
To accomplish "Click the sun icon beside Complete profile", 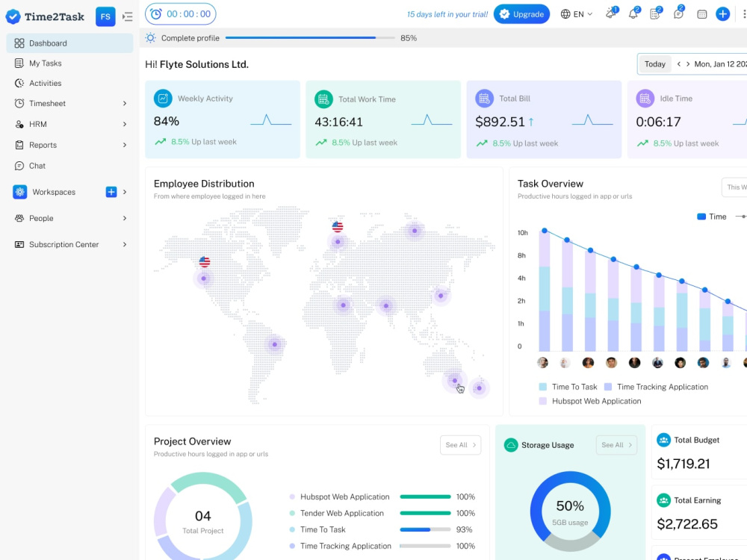I will point(151,38).
